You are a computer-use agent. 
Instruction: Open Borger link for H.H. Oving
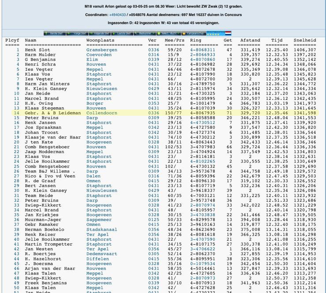[95, 103]
